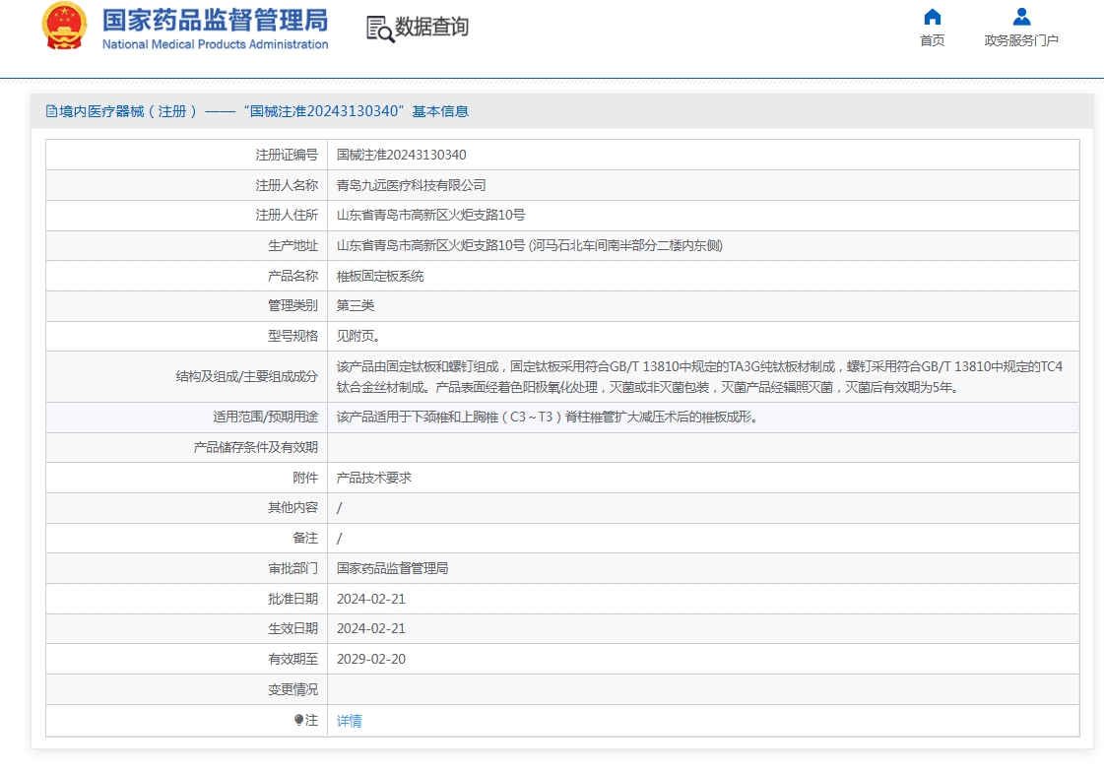Image resolution: width=1104 pixels, height=772 pixels.
Task: Click the 管理类别 field label
Action: (x=292, y=305)
